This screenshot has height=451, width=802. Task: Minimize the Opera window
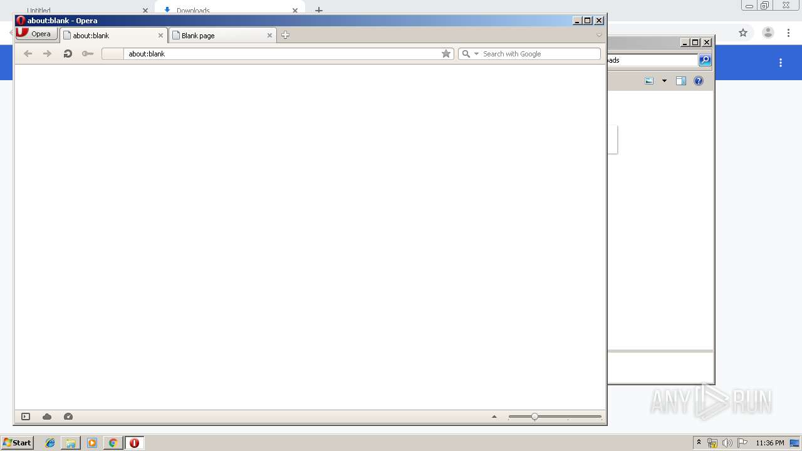pyautogui.click(x=577, y=21)
